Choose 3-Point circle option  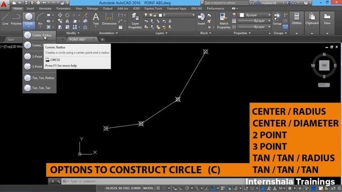tap(34, 67)
